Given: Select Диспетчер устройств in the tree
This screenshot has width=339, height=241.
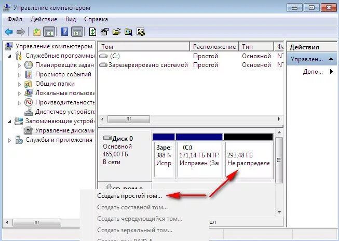Looking at the screenshot, I should click(x=65, y=112).
